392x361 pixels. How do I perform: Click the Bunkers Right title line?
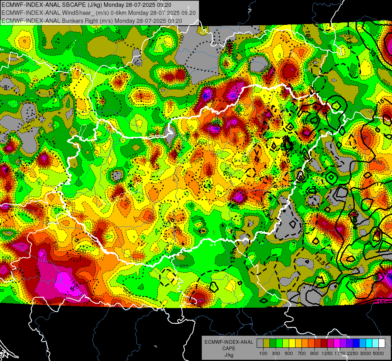click(x=92, y=21)
